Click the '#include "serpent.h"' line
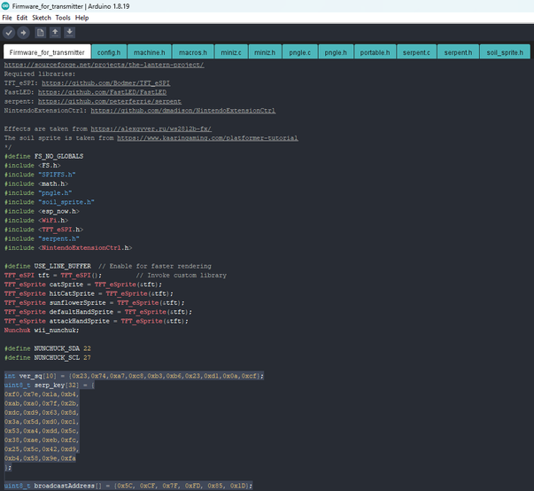 42,239
